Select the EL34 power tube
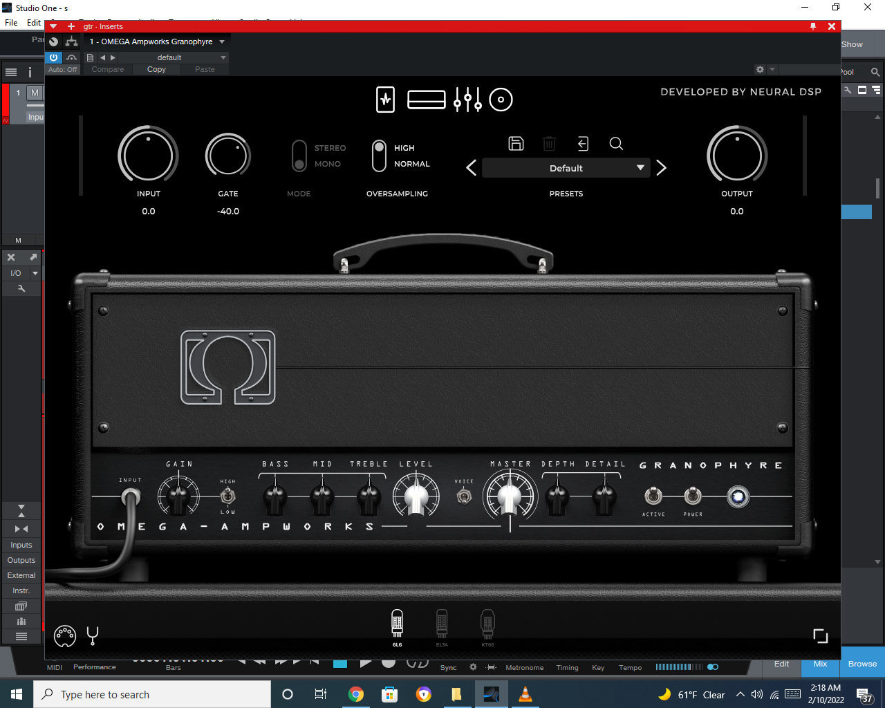Viewport: 885px width, 708px height. coord(442,628)
